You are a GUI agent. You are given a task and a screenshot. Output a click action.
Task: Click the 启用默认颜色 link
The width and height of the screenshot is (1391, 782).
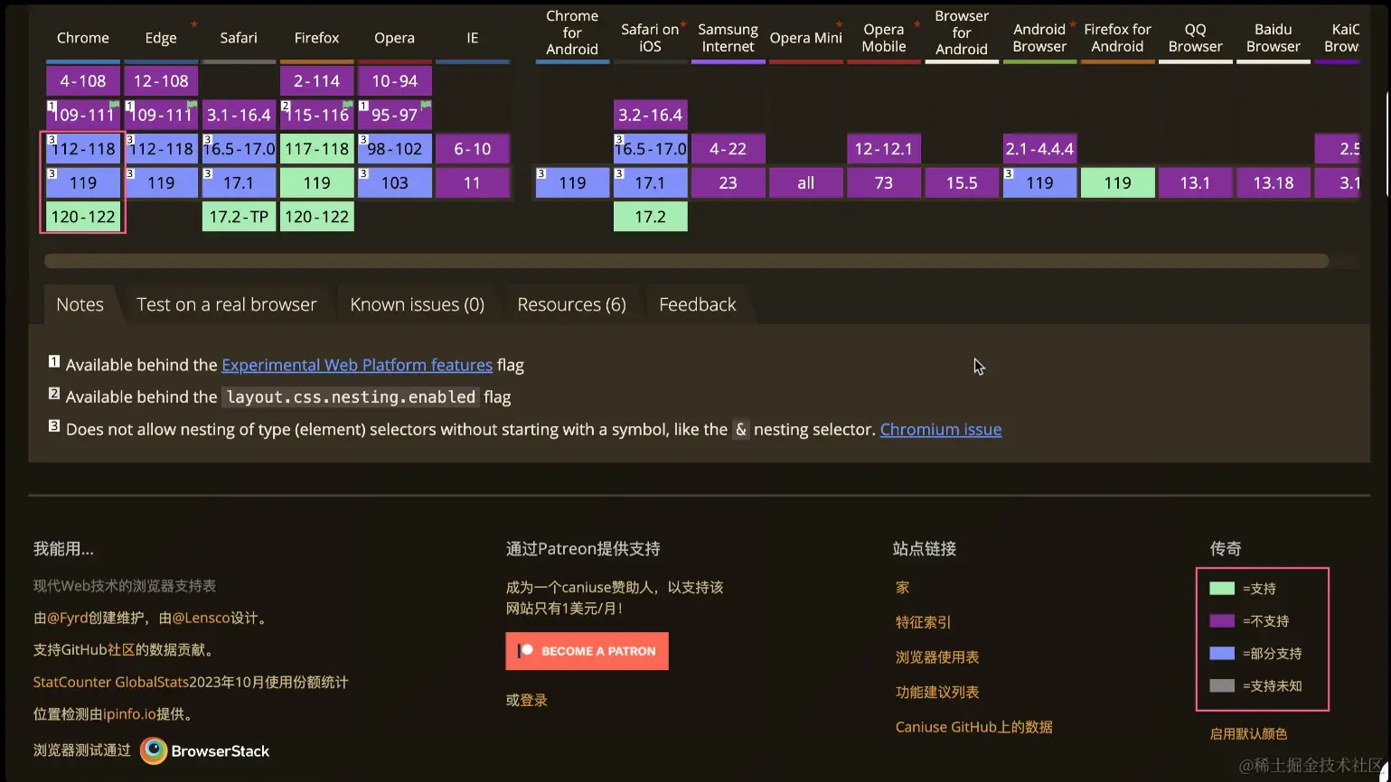[1248, 733]
